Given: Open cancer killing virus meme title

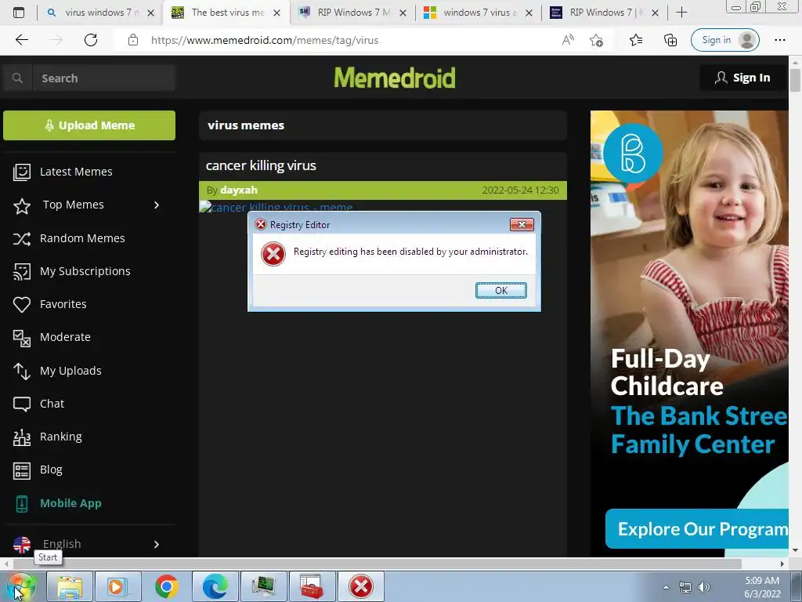Looking at the screenshot, I should point(261,165).
